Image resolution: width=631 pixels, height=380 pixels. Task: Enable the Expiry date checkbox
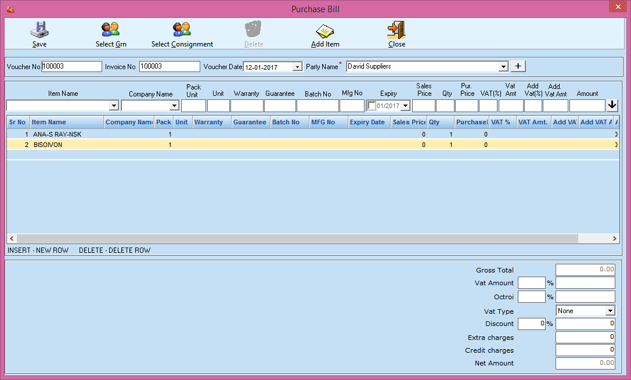[x=372, y=106]
